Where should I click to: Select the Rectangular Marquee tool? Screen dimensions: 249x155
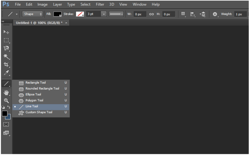pyautogui.click(x=6, y=40)
